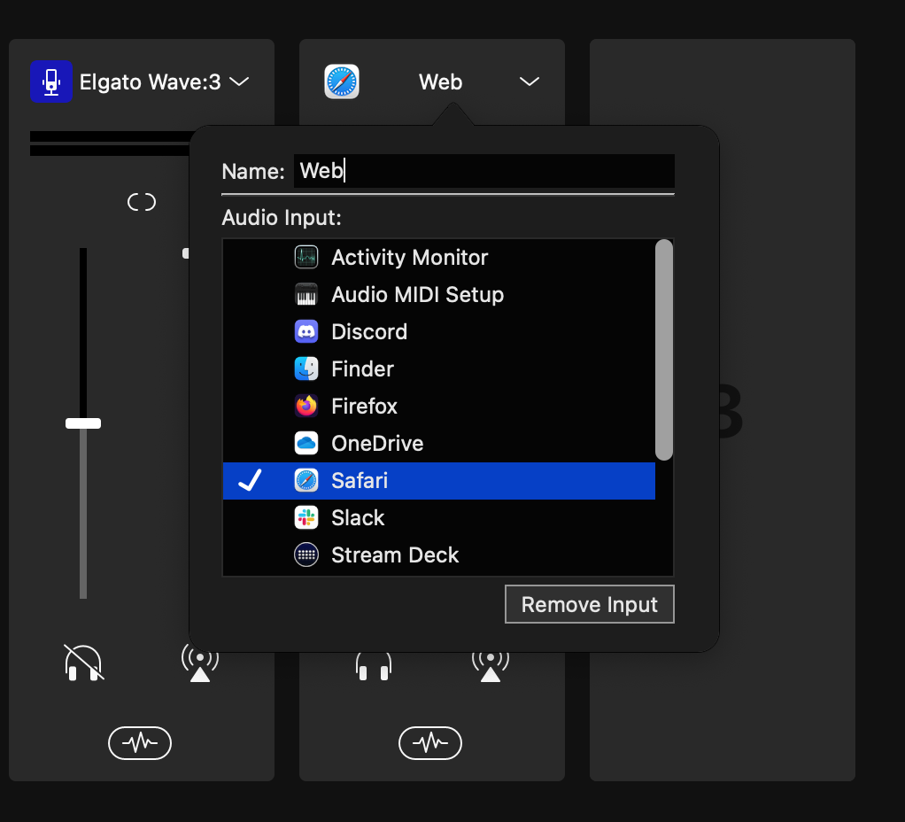Screen dimensions: 905x822
Task: Collapse the Web channel dropdown chevron
Action: (x=530, y=81)
